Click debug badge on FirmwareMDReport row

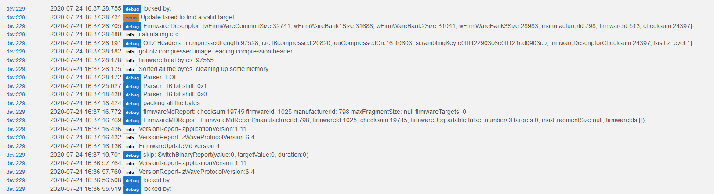[x=132, y=120]
